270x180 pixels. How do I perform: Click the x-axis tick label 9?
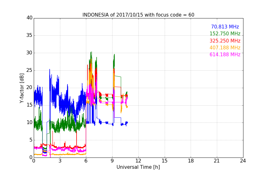pyautogui.click(x=112, y=161)
